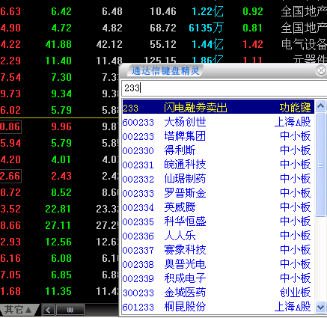Click the 6.48 price cell
327x318 pixels.
point(112,11)
